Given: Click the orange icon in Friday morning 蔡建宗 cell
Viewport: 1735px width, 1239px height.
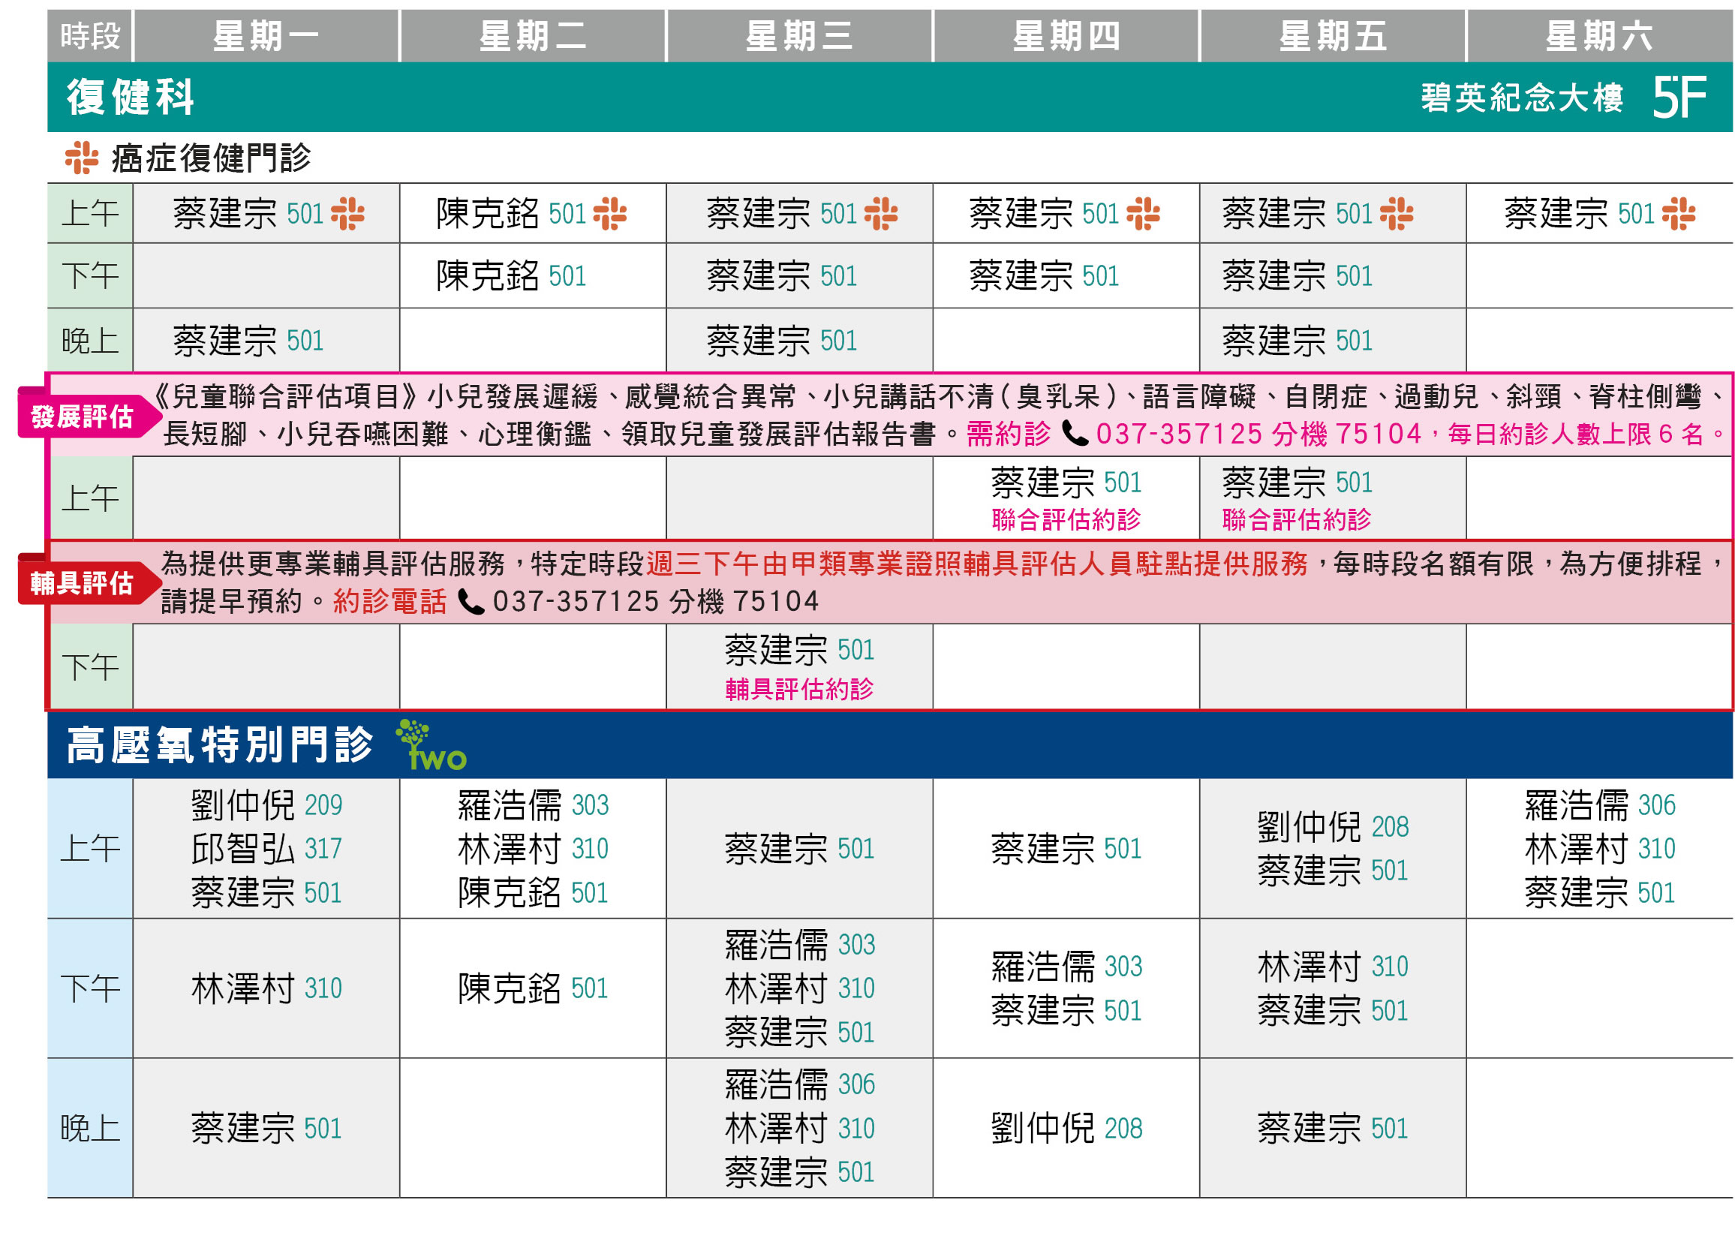Looking at the screenshot, I should click(x=1397, y=214).
